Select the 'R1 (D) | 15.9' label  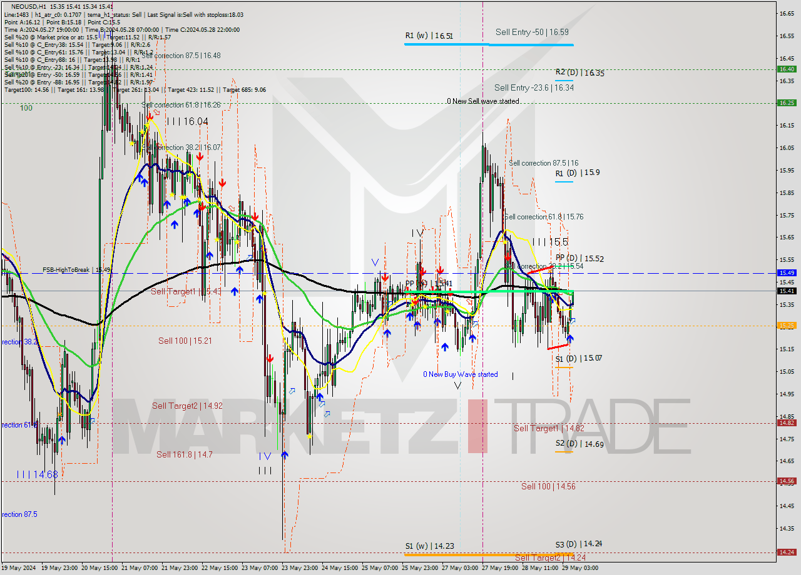pyautogui.click(x=578, y=172)
